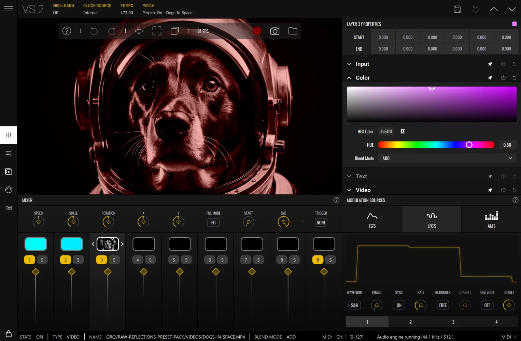Viewport: 521px width, 341px height.
Task: Enable solo on layer 3
Action: pos(114,260)
